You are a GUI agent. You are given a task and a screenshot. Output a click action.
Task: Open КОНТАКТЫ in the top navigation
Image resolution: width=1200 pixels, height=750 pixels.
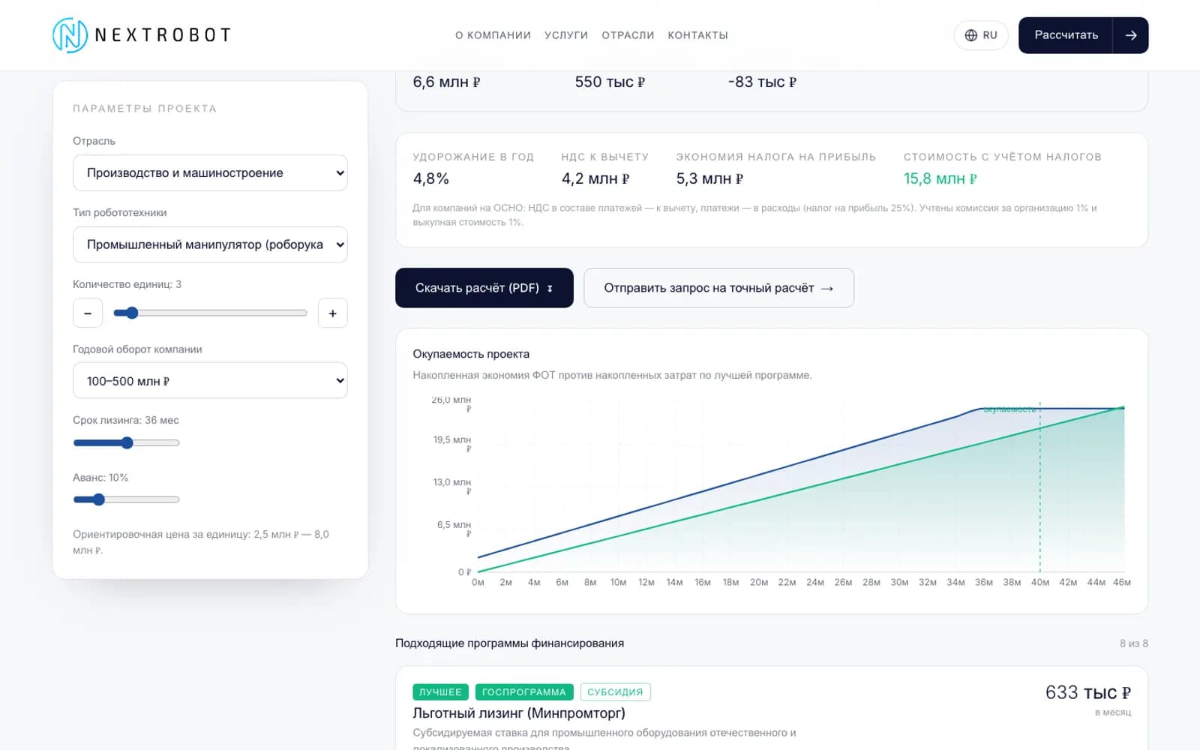click(x=697, y=35)
